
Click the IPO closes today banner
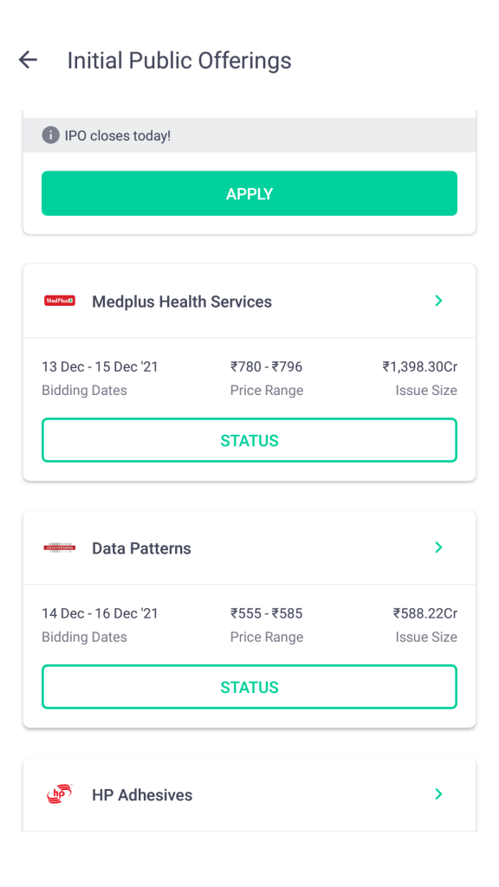[x=249, y=135]
